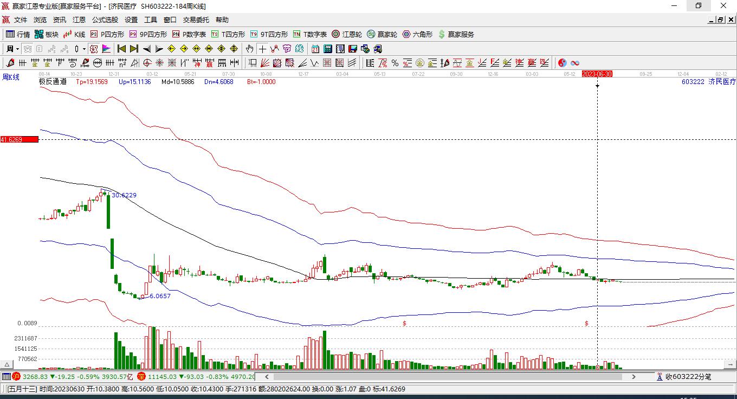The width and height of the screenshot is (737, 399).
Task: Restore the inner chart window
Action: [721, 20]
